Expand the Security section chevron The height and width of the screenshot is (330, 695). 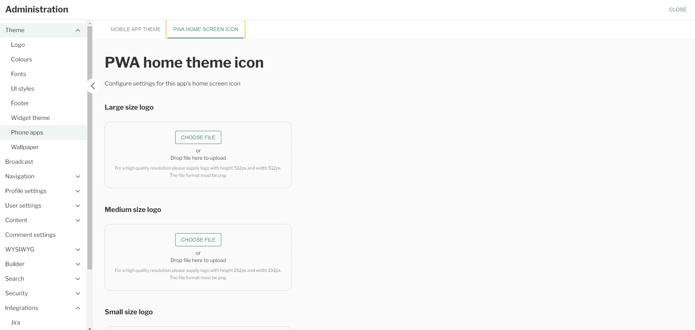click(x=78, y=293)
